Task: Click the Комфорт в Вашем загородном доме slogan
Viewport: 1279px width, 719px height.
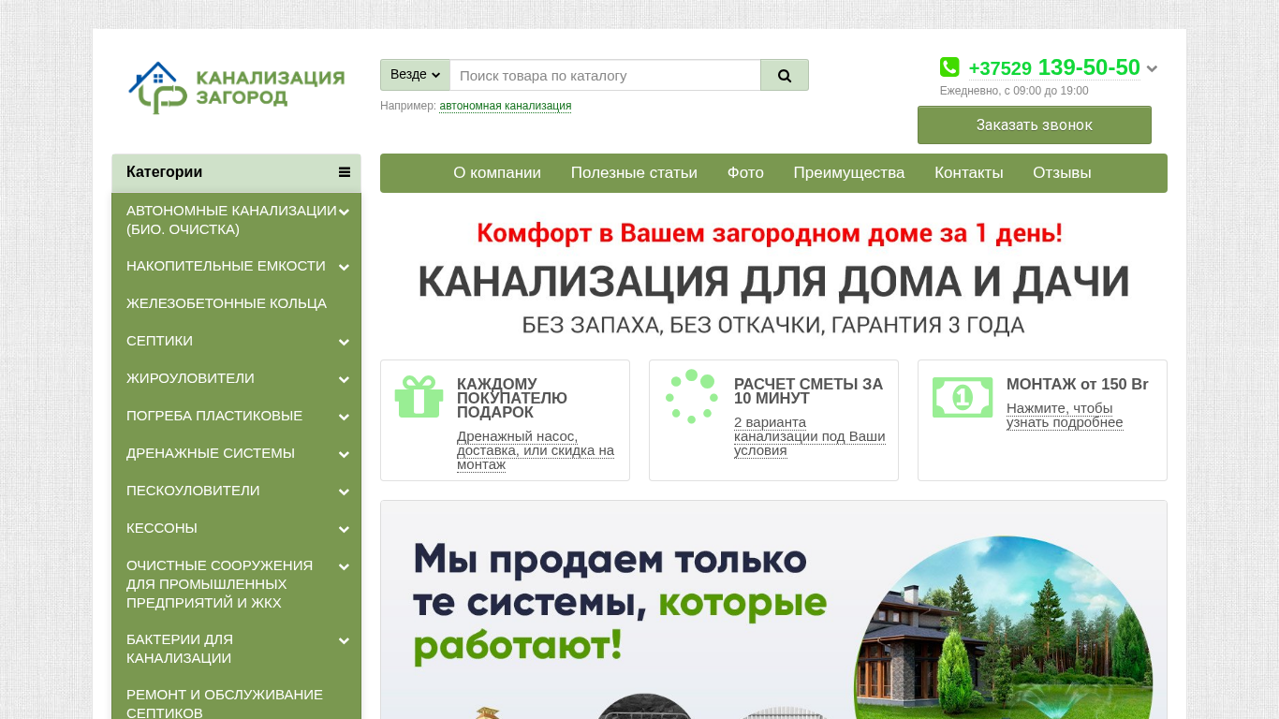Action: click(770, 233)
